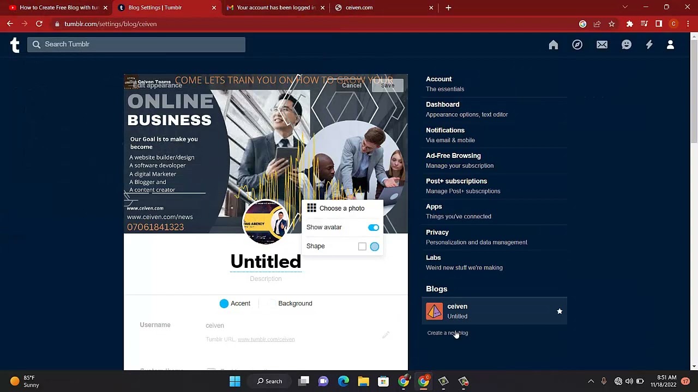Open the media control playlist icon

pos(645,24)
